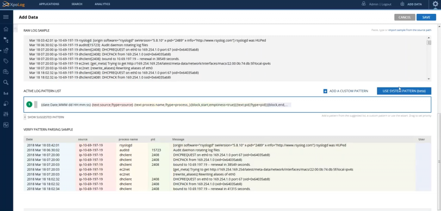Viewport: 441px width, 211px height.
Task: Click the Admin | Logout link
Action: 380,4
